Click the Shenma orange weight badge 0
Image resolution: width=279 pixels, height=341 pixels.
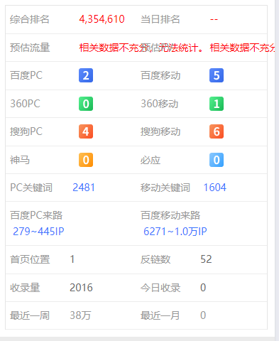[86, 160]
